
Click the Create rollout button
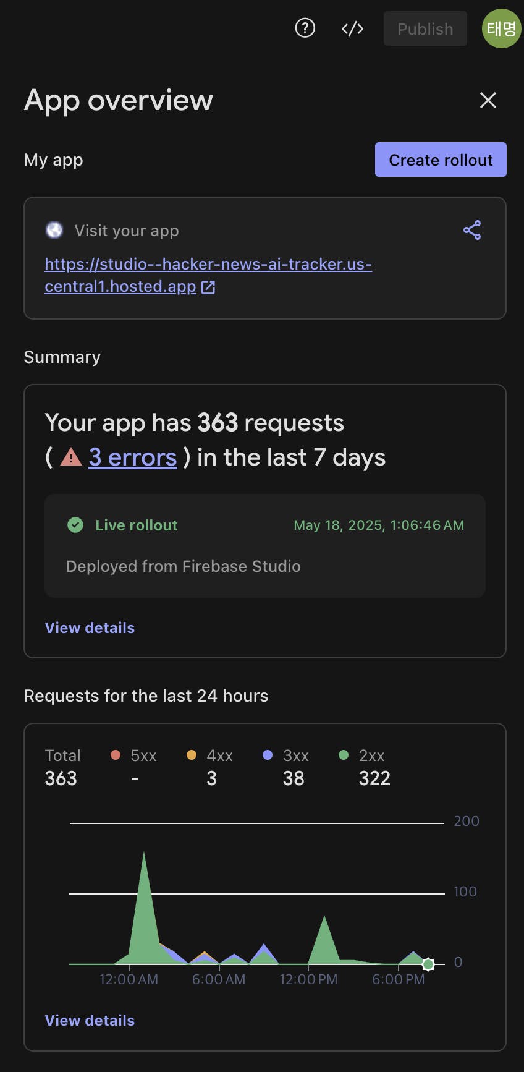pyautogui.click(x=441, y=160)
